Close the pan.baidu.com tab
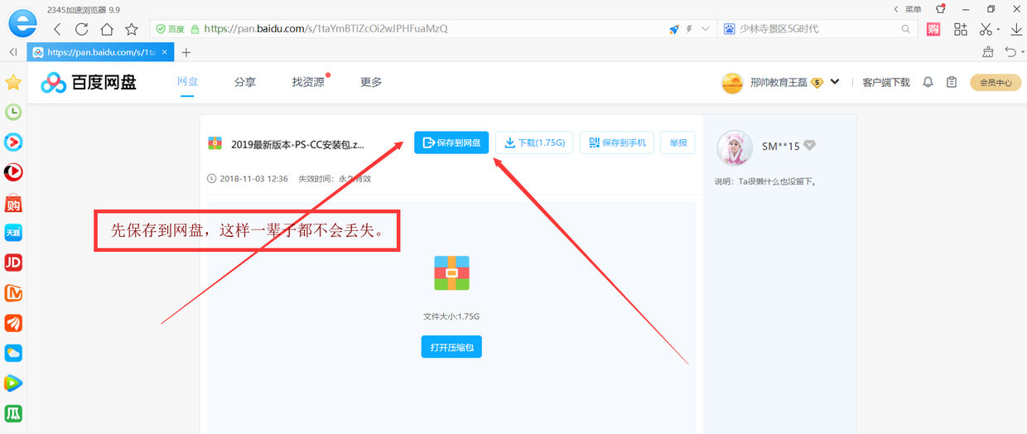The image size is (1027, 434). click(x=166, y=52)
